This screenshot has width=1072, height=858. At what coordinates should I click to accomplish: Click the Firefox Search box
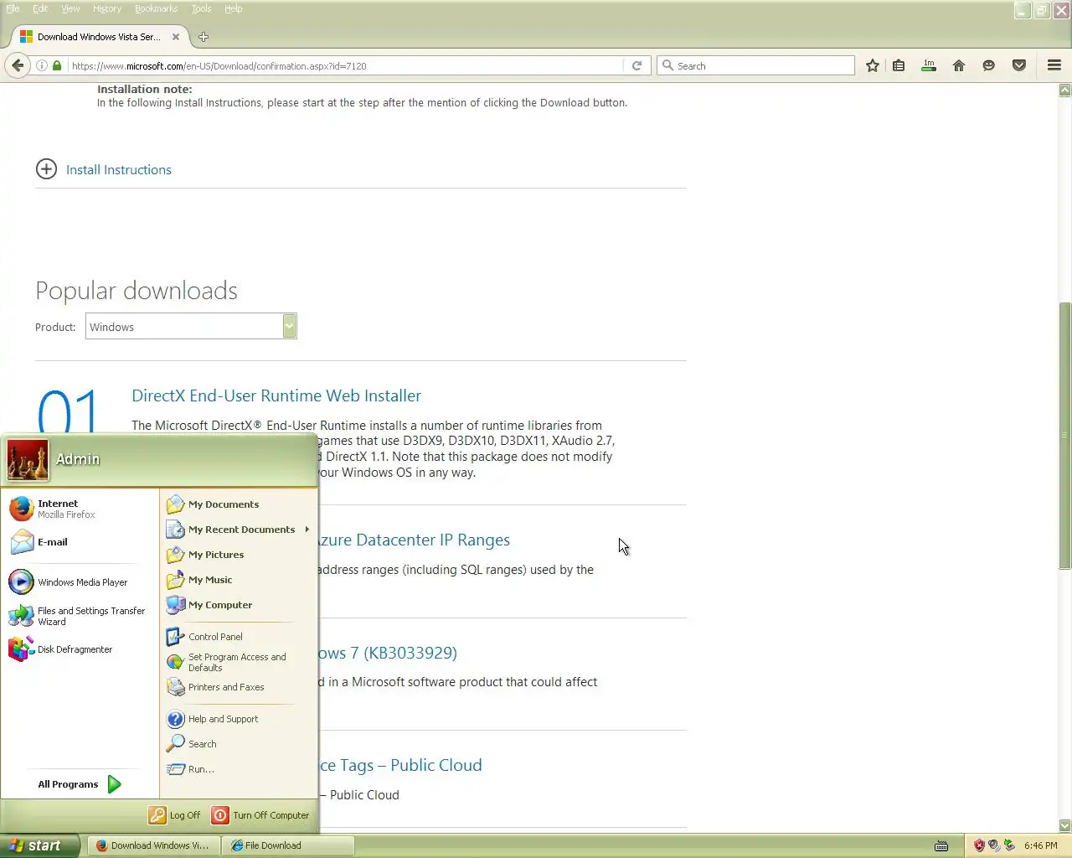click(755, 65)
